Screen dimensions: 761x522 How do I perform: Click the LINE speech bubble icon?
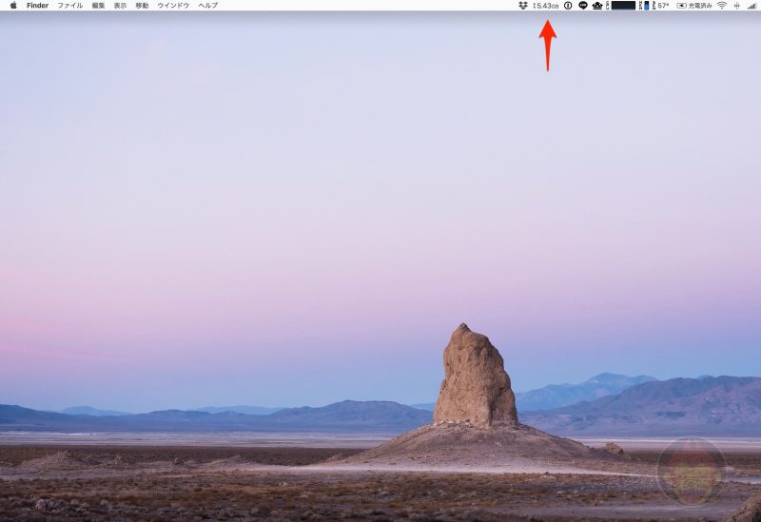pos(583,6)
